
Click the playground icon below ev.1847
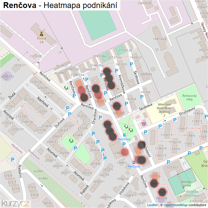[x=66, y=88]
